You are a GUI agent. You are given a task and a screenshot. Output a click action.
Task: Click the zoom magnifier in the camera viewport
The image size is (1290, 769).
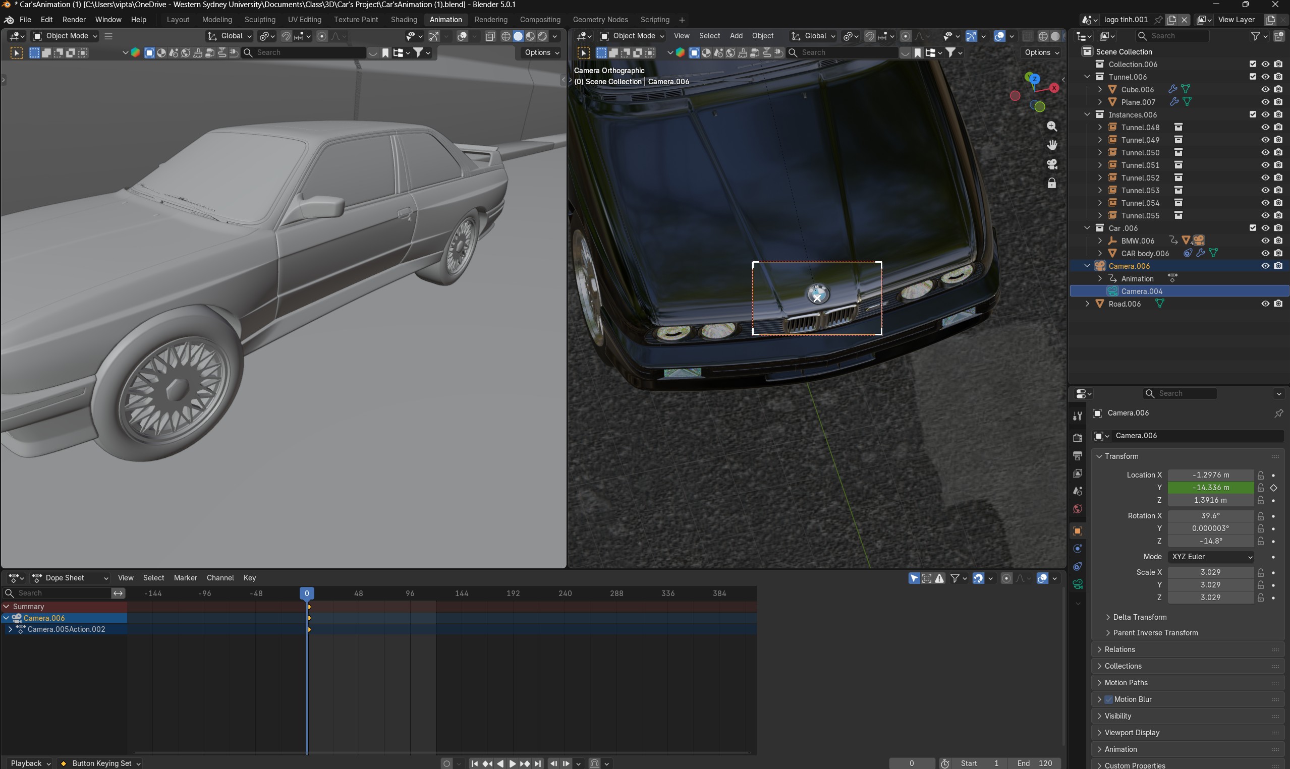click(1051, 127)
